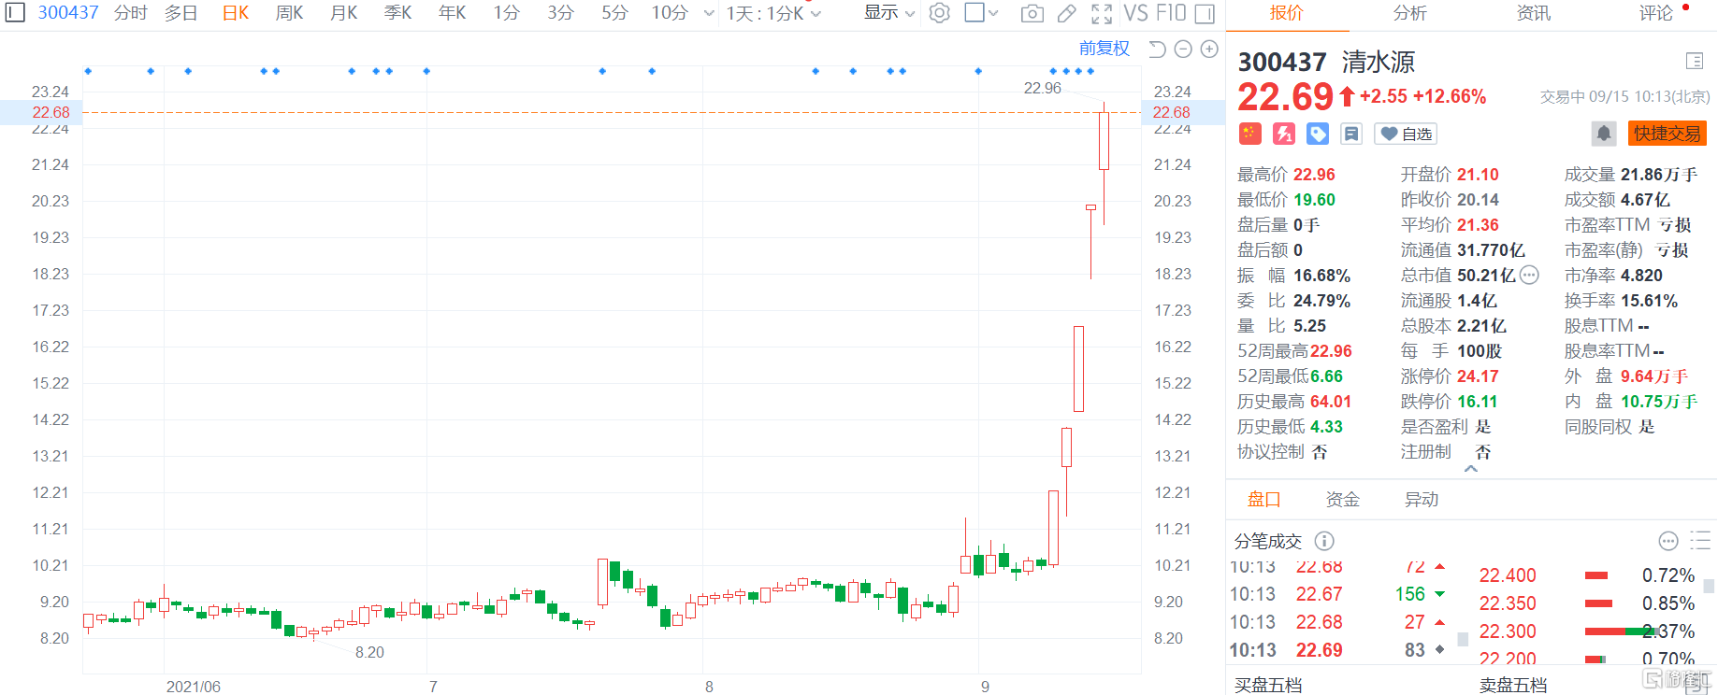Select the 异动 sub-tab
Screen dimensions: 1718x695
[1421, 500]
